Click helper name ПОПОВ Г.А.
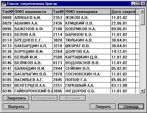This screenshot has width=147, height=113. [76, 80]
